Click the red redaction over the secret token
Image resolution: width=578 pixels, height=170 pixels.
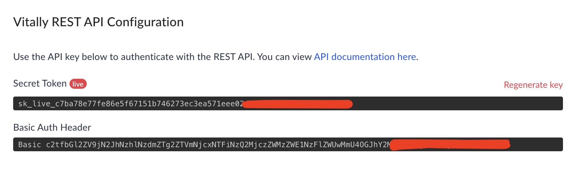[x=297, y=104]
